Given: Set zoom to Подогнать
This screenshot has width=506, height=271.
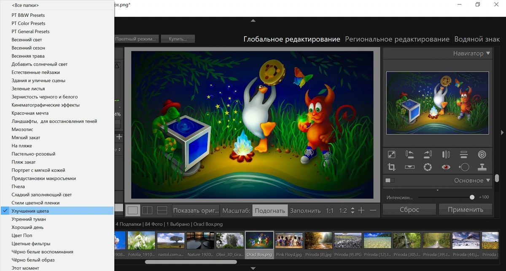Looking at the screenshot, I should pyautogui.click(x=270, y=210).
